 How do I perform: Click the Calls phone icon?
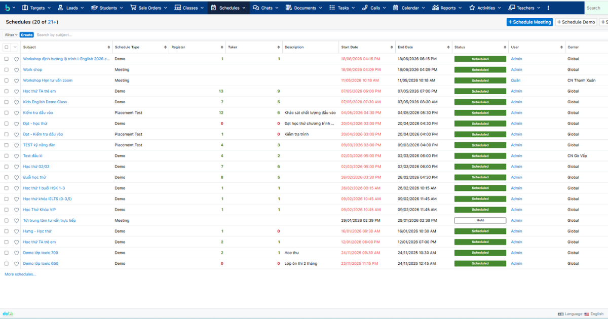365,8
